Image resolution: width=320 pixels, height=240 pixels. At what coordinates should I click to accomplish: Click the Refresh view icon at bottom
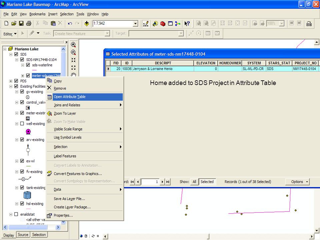[93, 236]
